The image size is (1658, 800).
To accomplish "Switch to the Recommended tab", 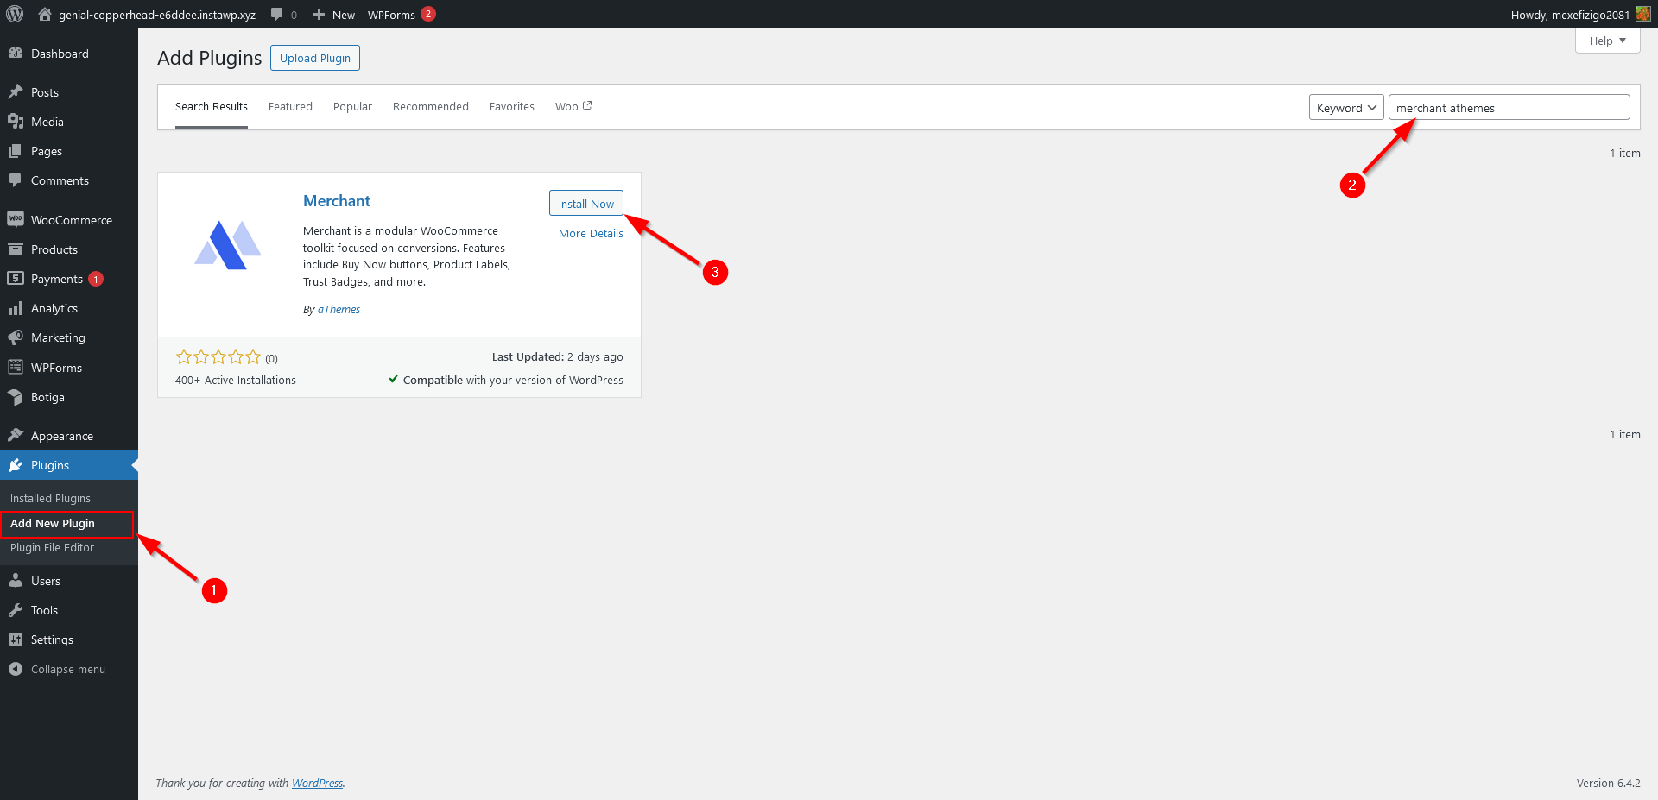I will [431, 106].
